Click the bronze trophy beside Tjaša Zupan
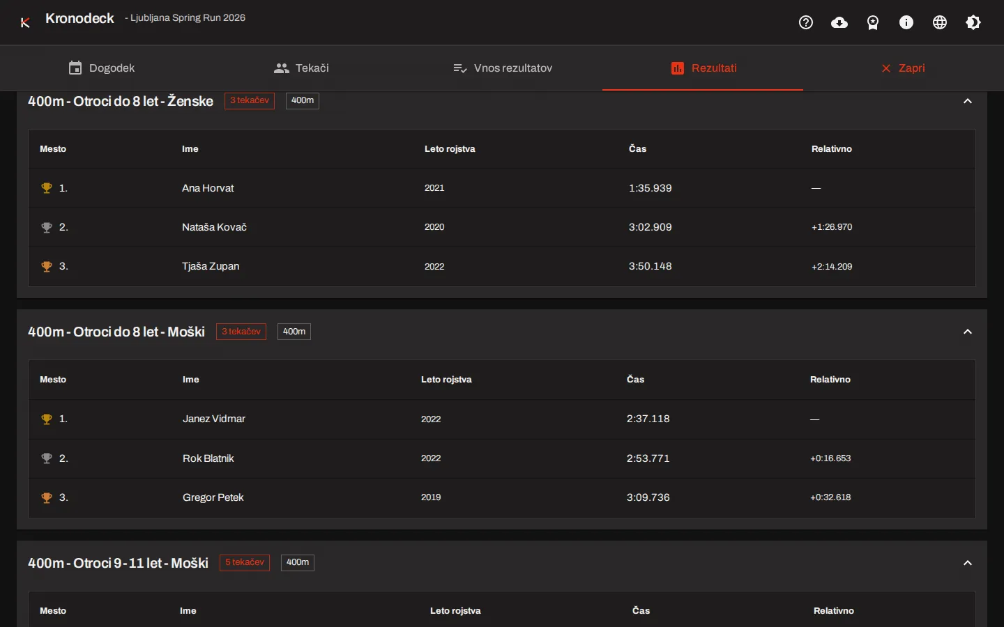1004x627 pixels. [x=47, y=266]
